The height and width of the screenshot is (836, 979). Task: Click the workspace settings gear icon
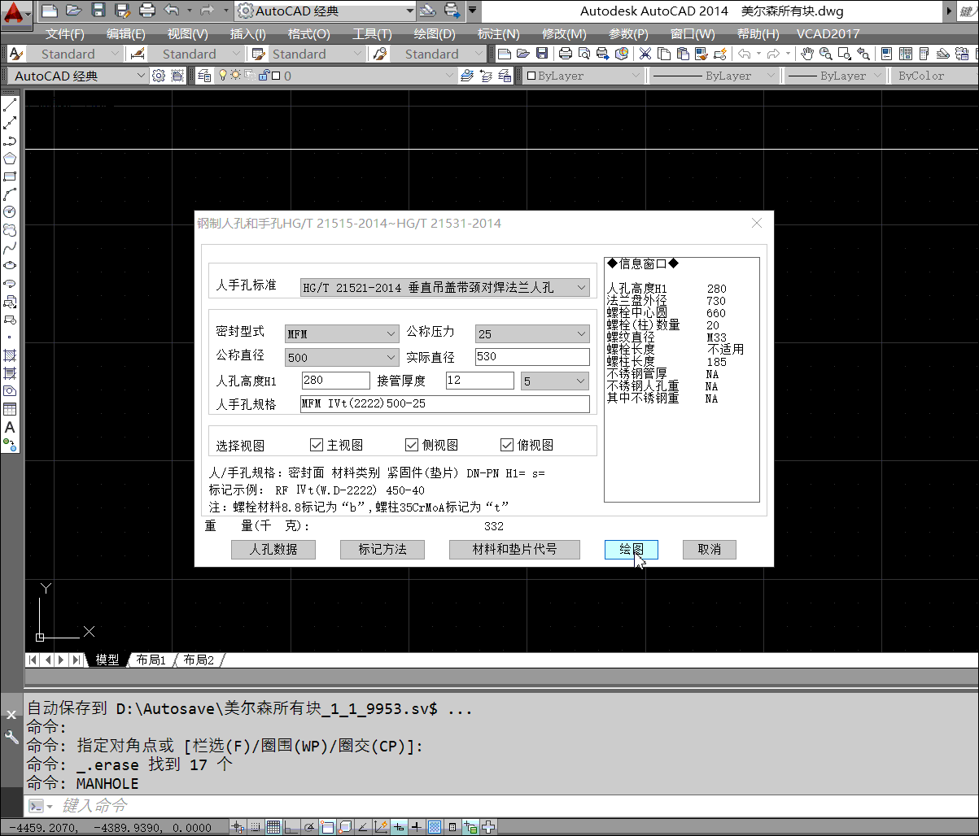pyautogui.click(x=159, y=76)
